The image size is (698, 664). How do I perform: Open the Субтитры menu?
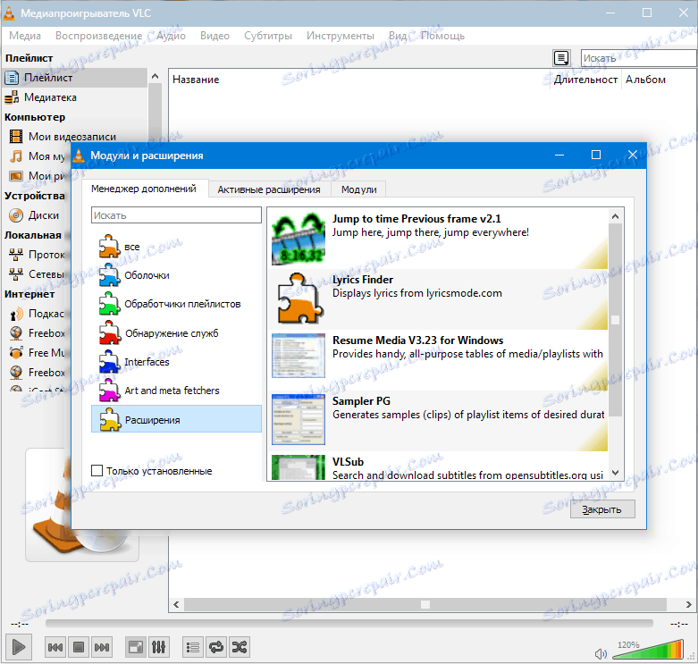268,36
